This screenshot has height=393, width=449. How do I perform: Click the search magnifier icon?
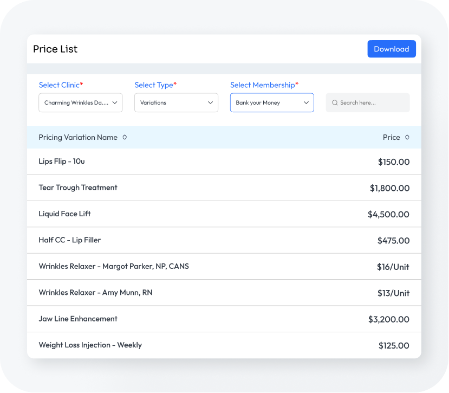click(335, 102)
